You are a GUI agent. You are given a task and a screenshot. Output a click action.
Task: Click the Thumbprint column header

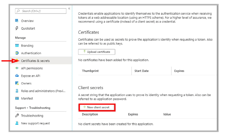90,71
